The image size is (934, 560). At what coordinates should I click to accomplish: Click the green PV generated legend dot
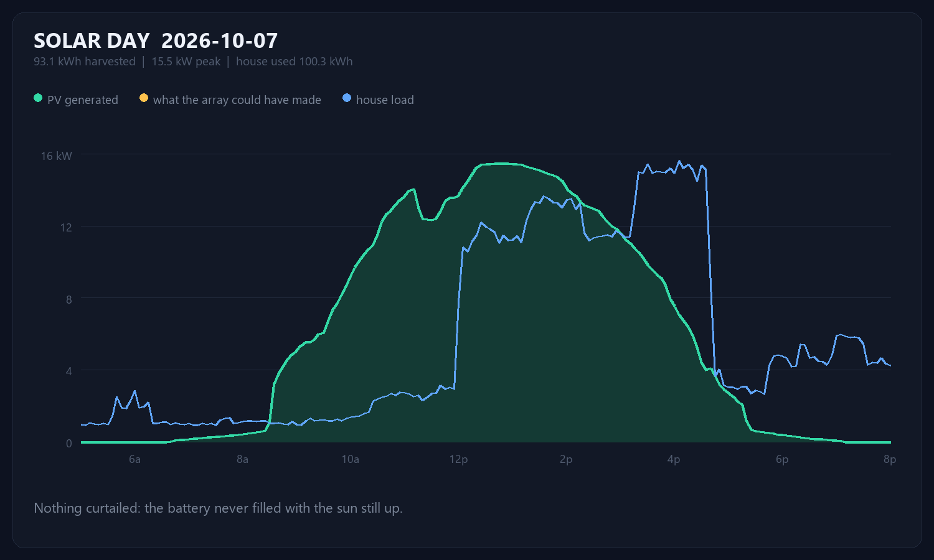click(x=38, y=98)
